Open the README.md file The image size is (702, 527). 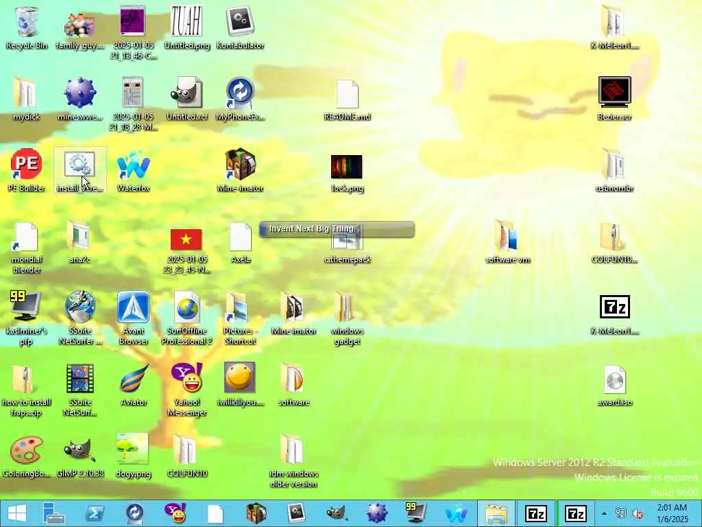(347, 99)
